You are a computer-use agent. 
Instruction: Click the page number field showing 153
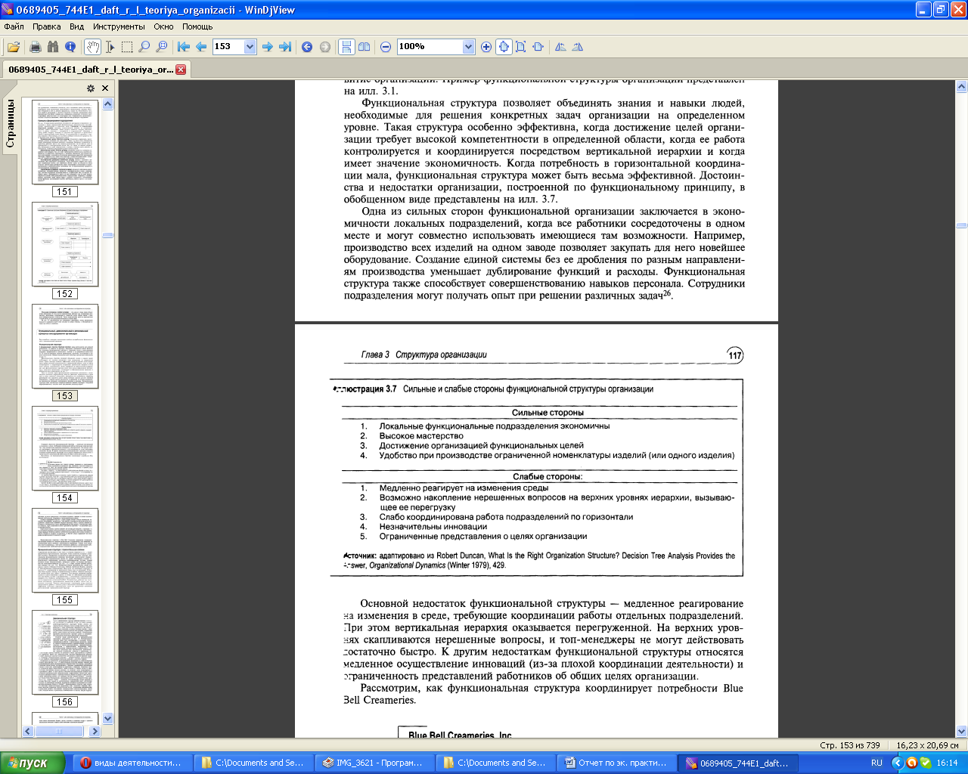coord(228,47)
